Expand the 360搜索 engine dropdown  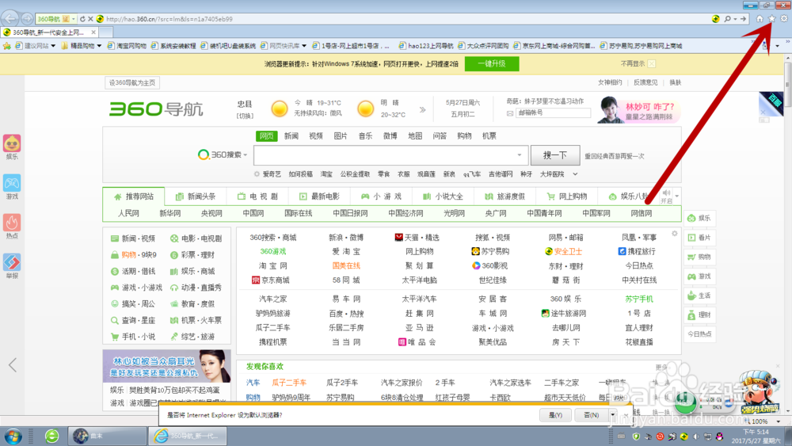[x=246, y=154]
